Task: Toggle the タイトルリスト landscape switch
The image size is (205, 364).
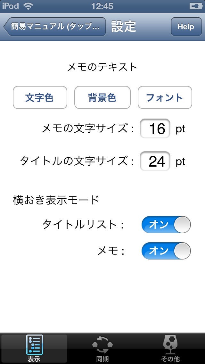Action: click(x=166, y=225)
